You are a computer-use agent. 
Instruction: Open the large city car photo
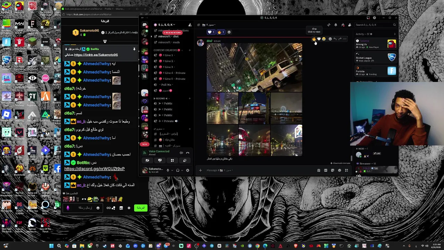(254, 67)
